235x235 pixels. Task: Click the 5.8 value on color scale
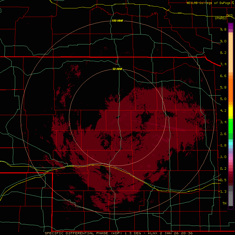tap(223, 87)
